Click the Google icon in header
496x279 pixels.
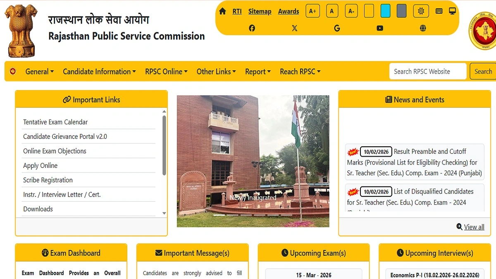337,28
